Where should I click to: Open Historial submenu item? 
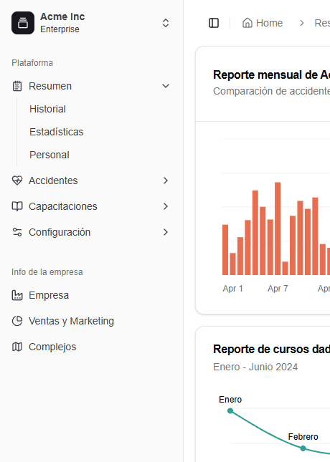[x=47, y=109]
